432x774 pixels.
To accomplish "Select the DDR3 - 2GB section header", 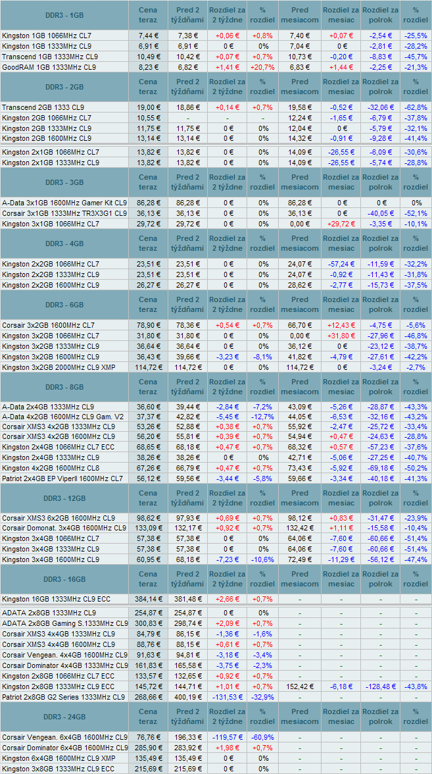I will pyautogui.click(x=64, y=87).
